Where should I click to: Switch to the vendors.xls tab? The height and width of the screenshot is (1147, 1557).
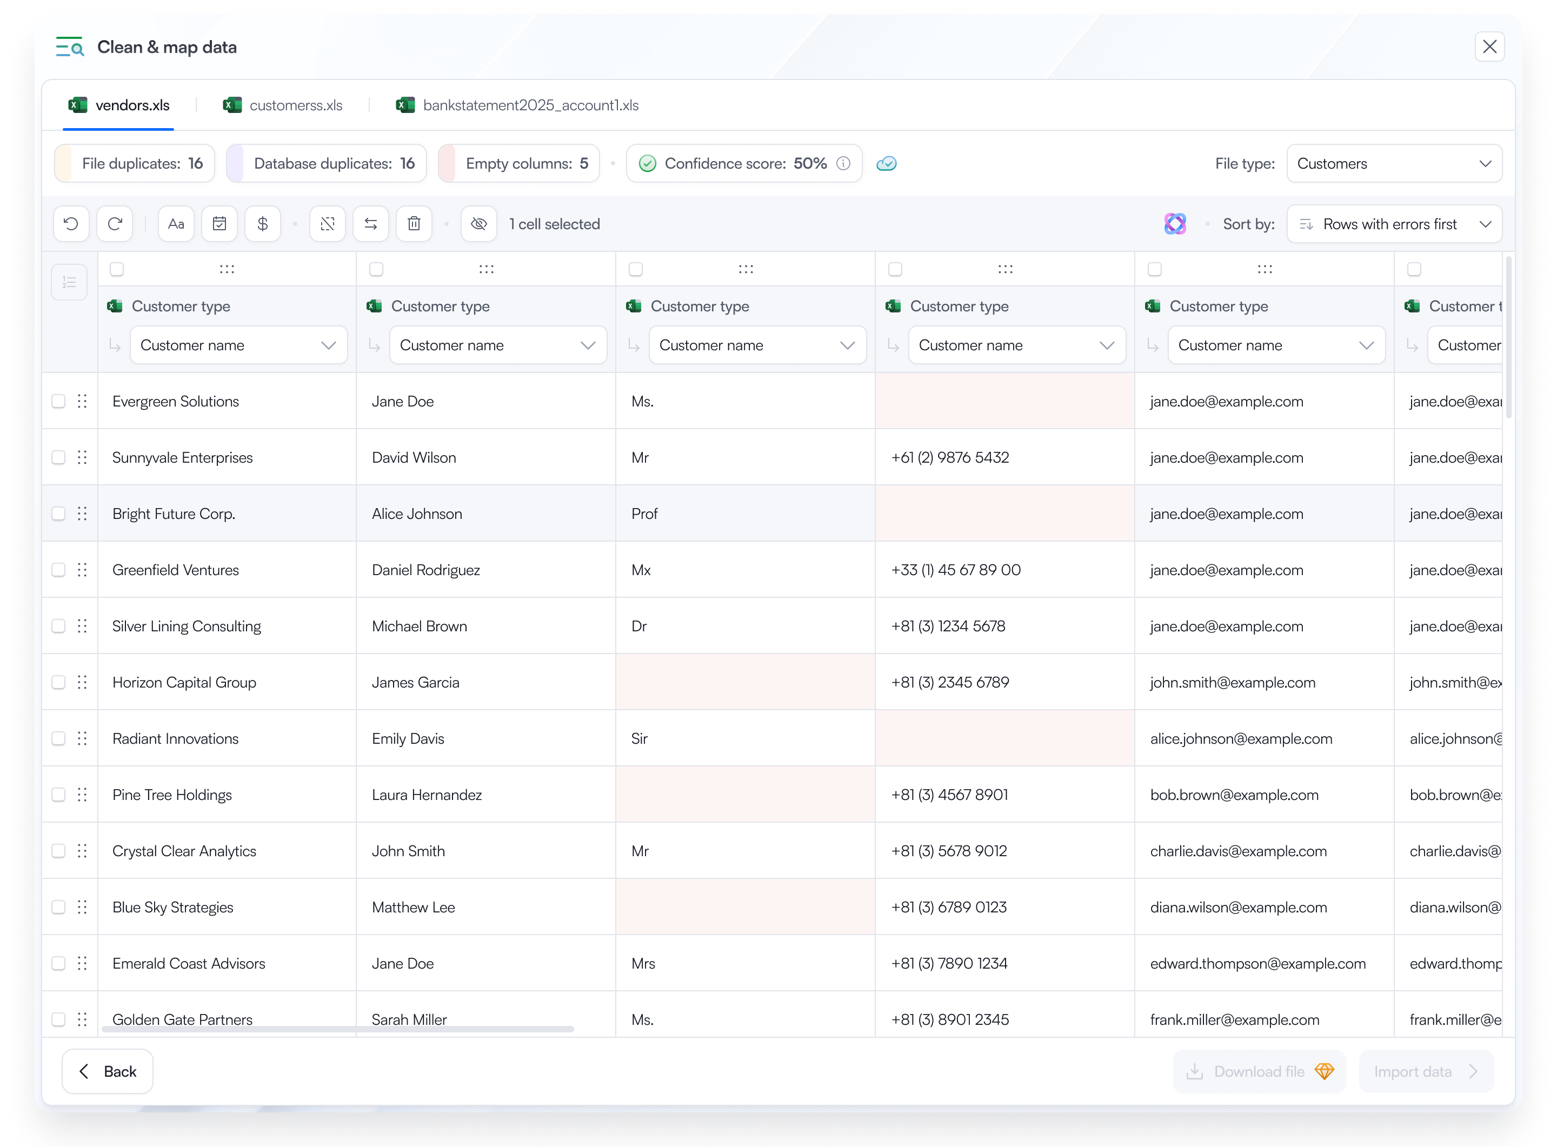click(x=119, y=105)
